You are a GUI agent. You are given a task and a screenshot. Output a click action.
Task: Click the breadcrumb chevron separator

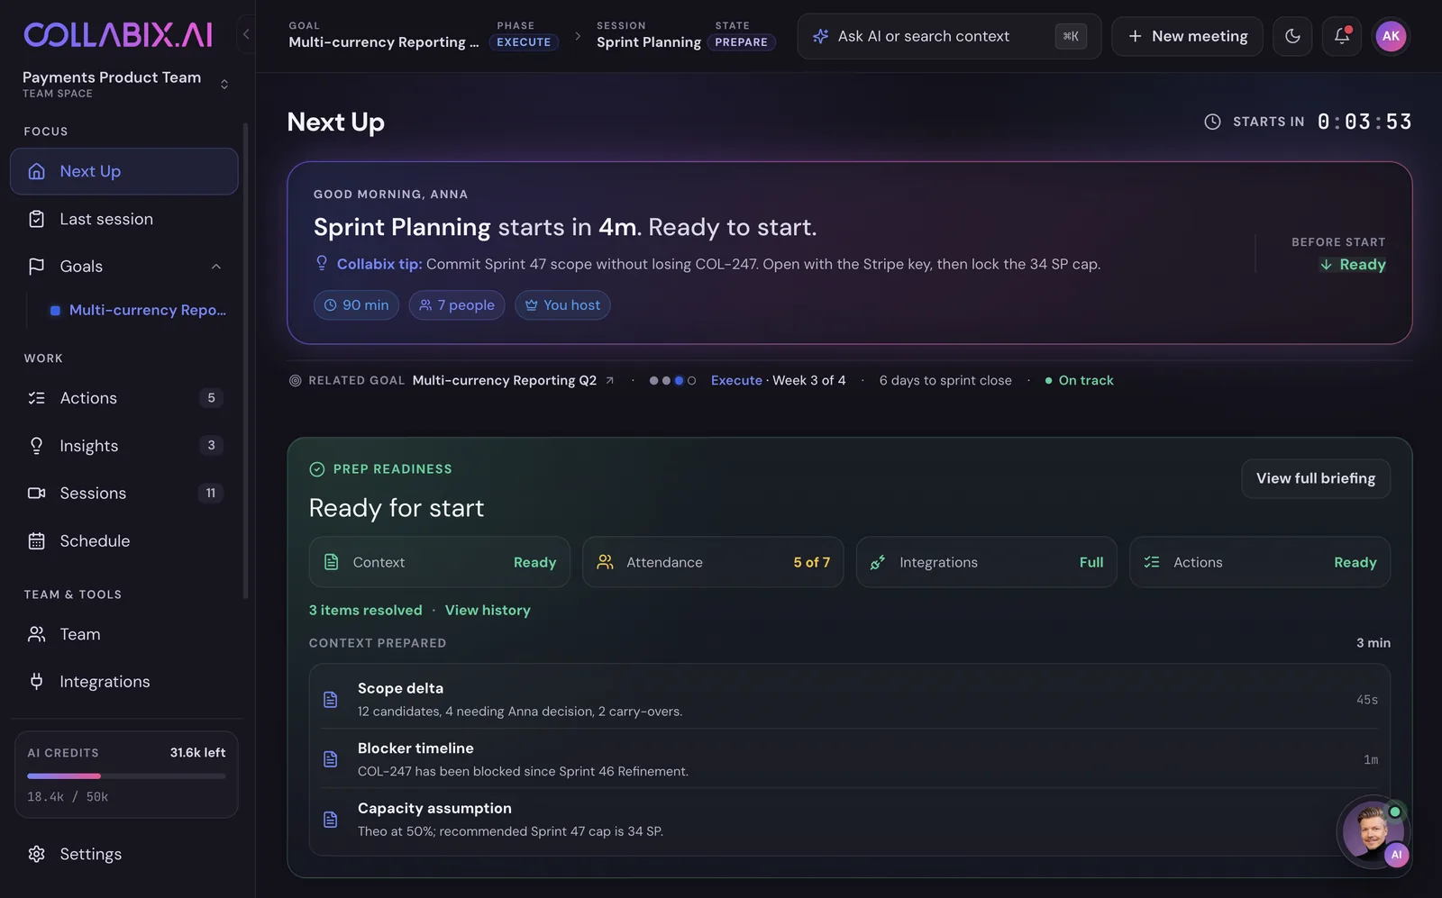coord(578,36)
